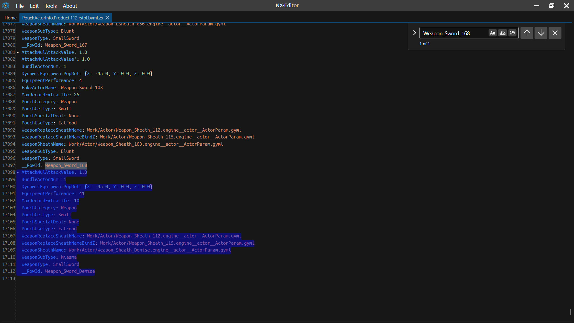This screenshot has height=323, width=574.
Task: Go to next search match arrow
Action: point(541,33)
